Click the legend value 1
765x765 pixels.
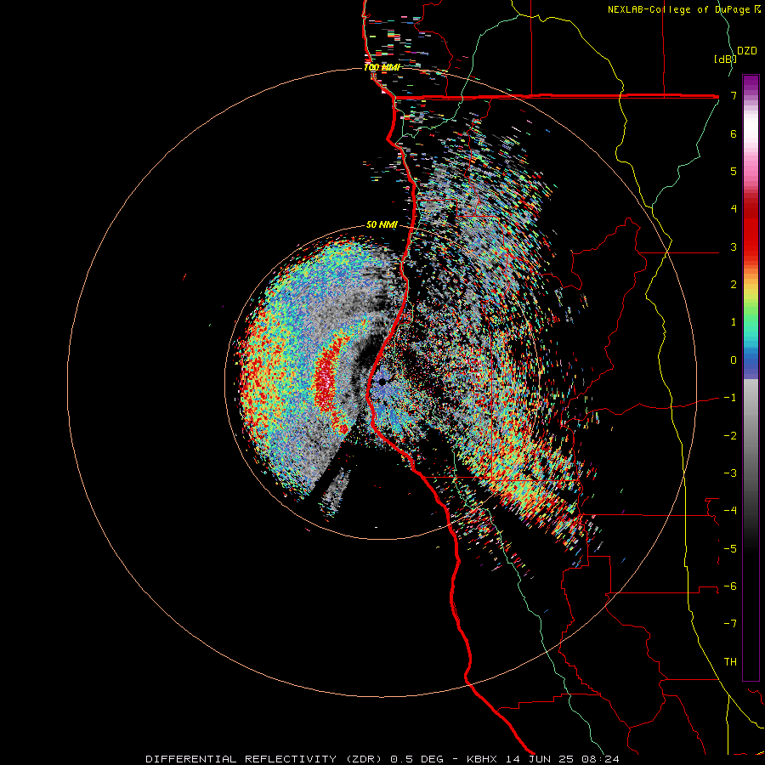pos(734,322)
